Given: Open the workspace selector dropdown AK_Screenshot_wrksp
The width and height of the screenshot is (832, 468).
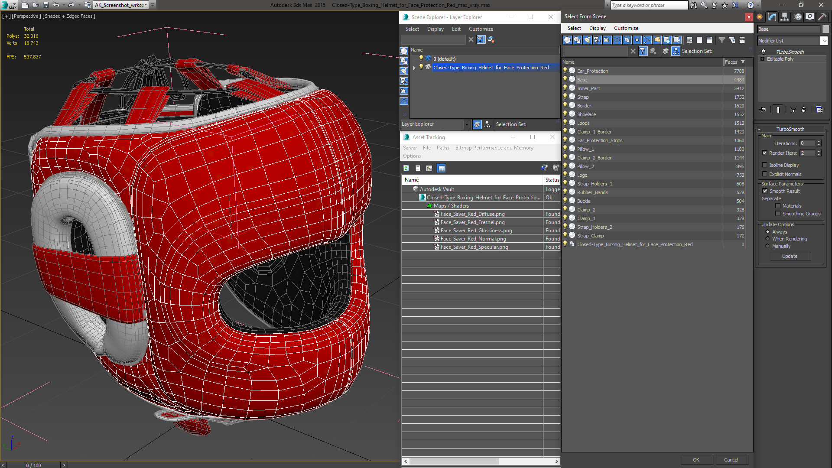Looking at the screenshot, I should 146,5.
